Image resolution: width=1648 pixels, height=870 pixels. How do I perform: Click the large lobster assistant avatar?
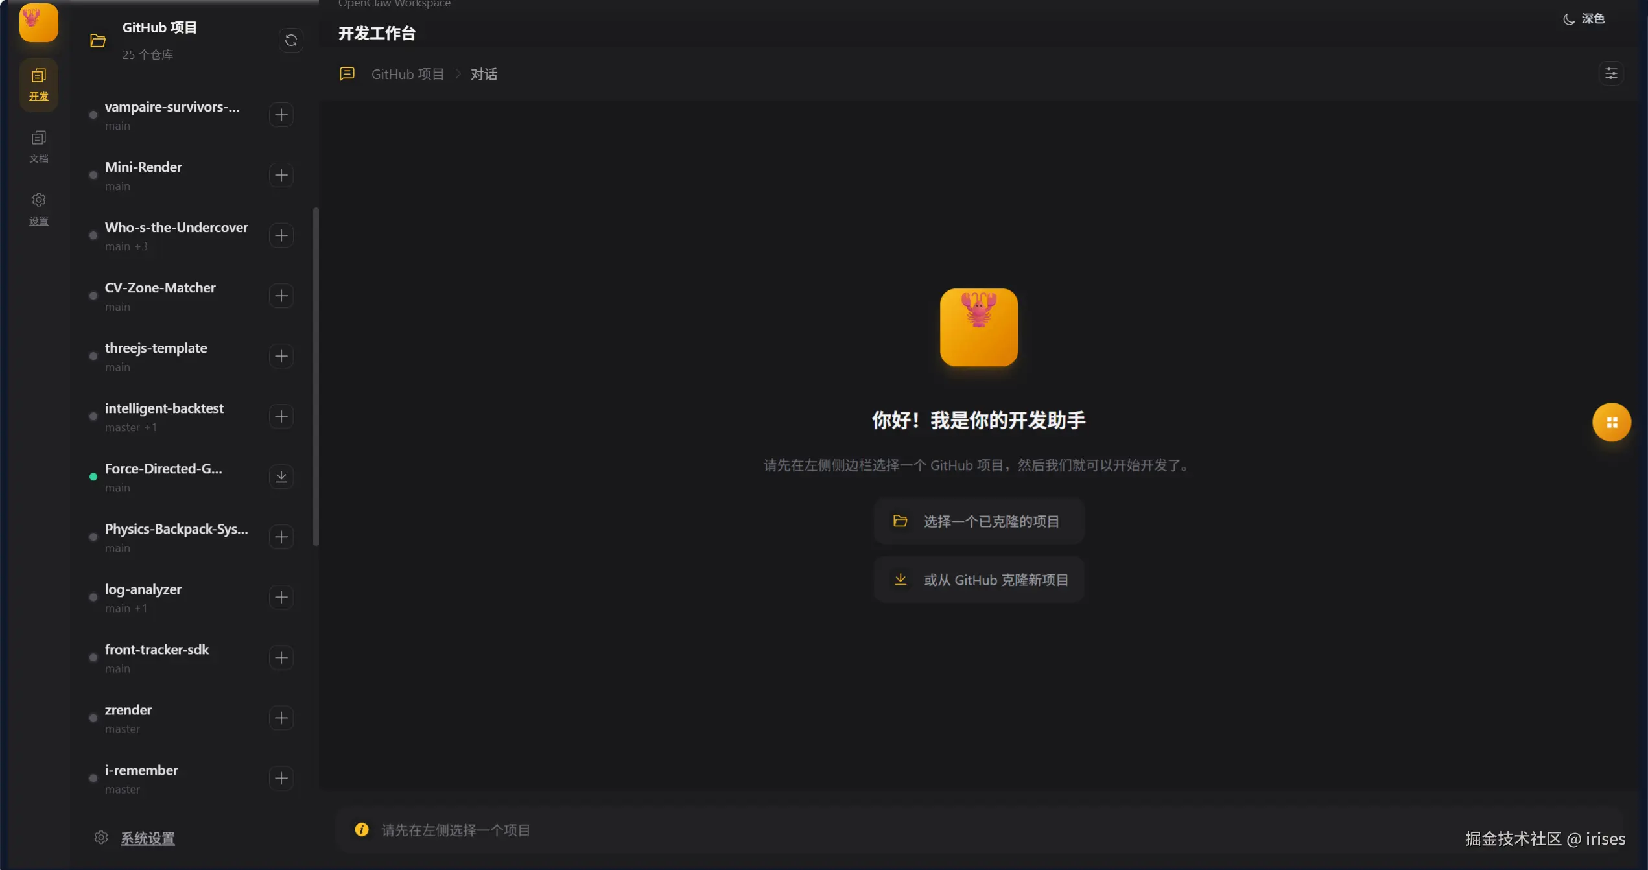[979, 327]
